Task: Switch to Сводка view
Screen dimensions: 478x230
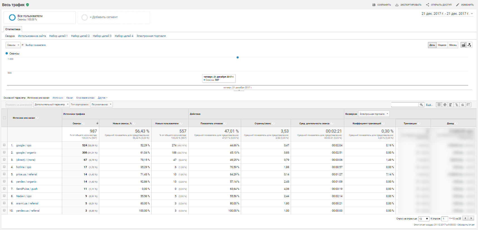Action: point(10,36)
